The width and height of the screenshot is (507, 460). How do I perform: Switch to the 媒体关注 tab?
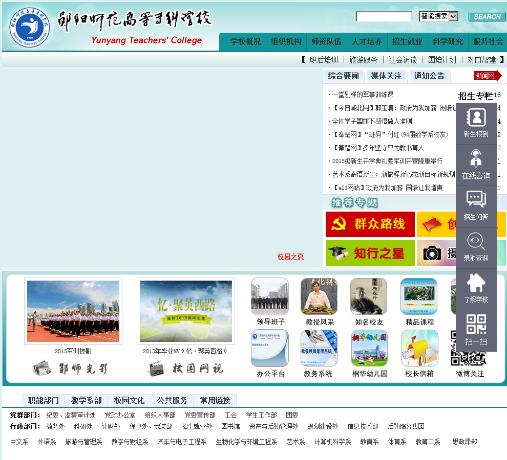[386, 76]
